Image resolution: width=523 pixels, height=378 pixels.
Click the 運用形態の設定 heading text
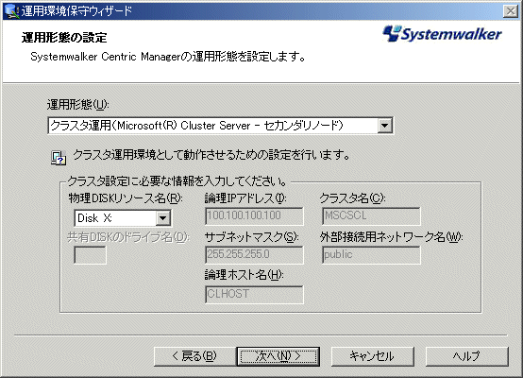(64, 38)
